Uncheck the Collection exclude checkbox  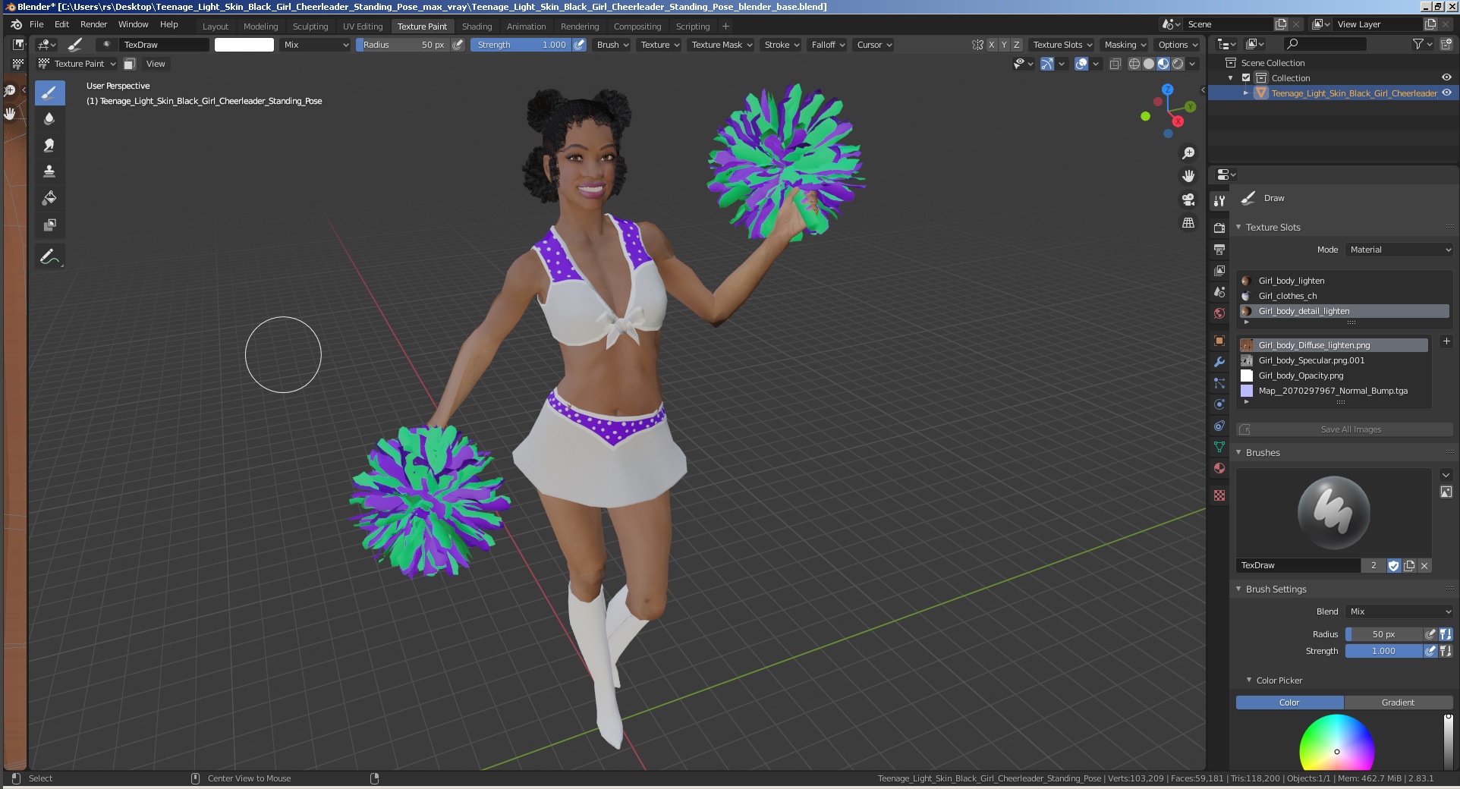[x=1246, y=77]
